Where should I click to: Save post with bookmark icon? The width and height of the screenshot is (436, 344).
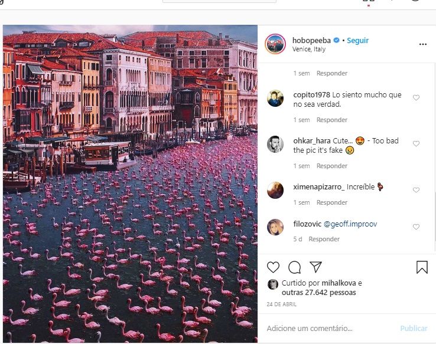coord(422,267)
